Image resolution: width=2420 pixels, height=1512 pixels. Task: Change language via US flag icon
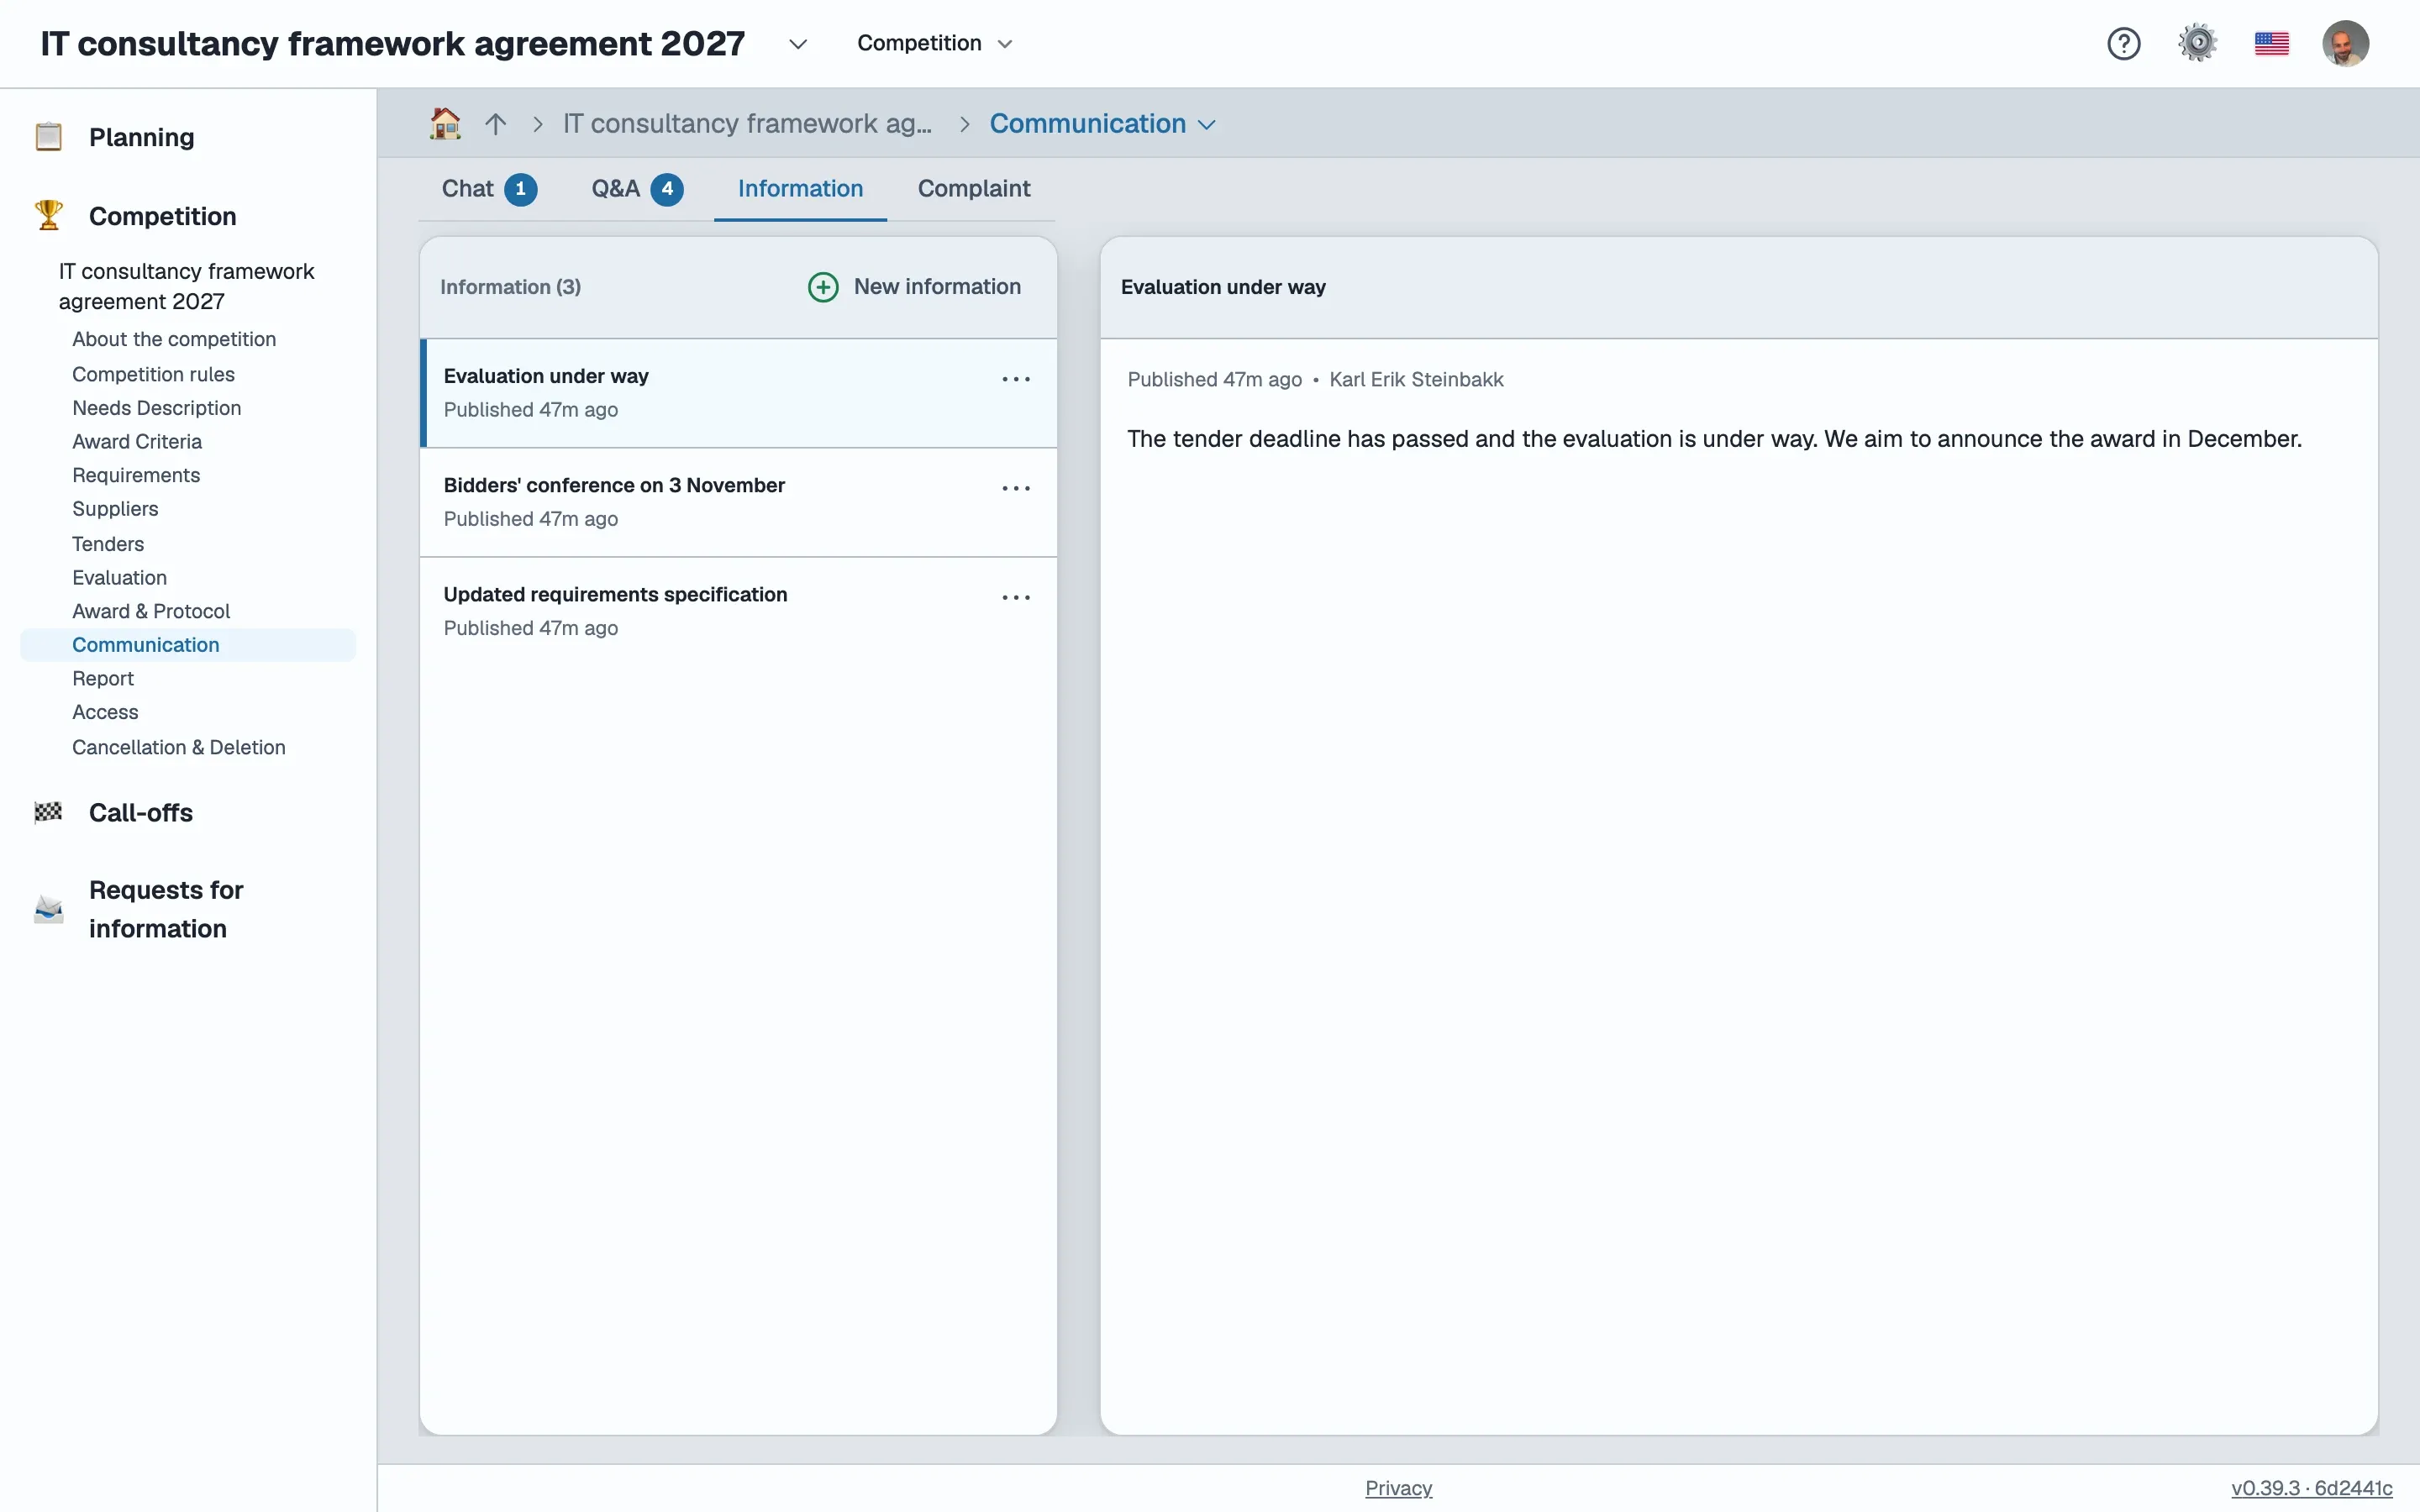point(2271,43)
